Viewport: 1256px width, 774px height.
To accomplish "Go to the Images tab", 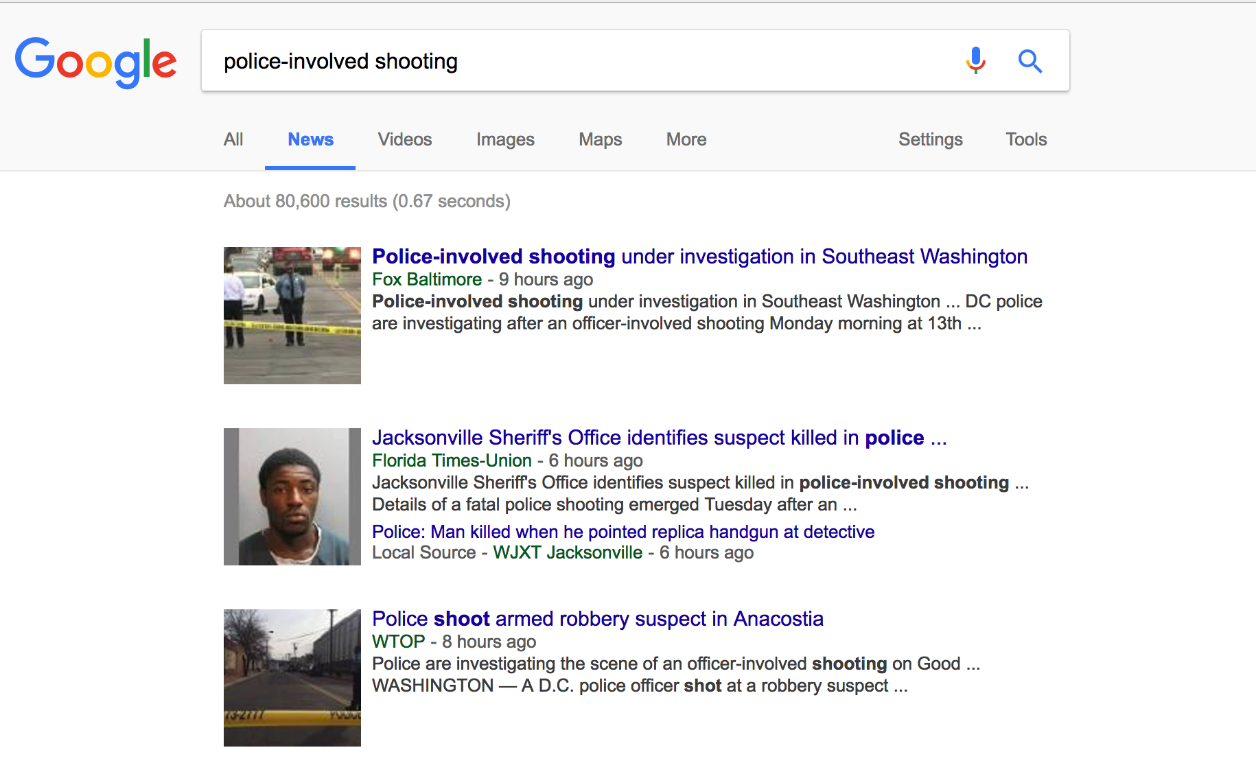I will coord(505,139).
